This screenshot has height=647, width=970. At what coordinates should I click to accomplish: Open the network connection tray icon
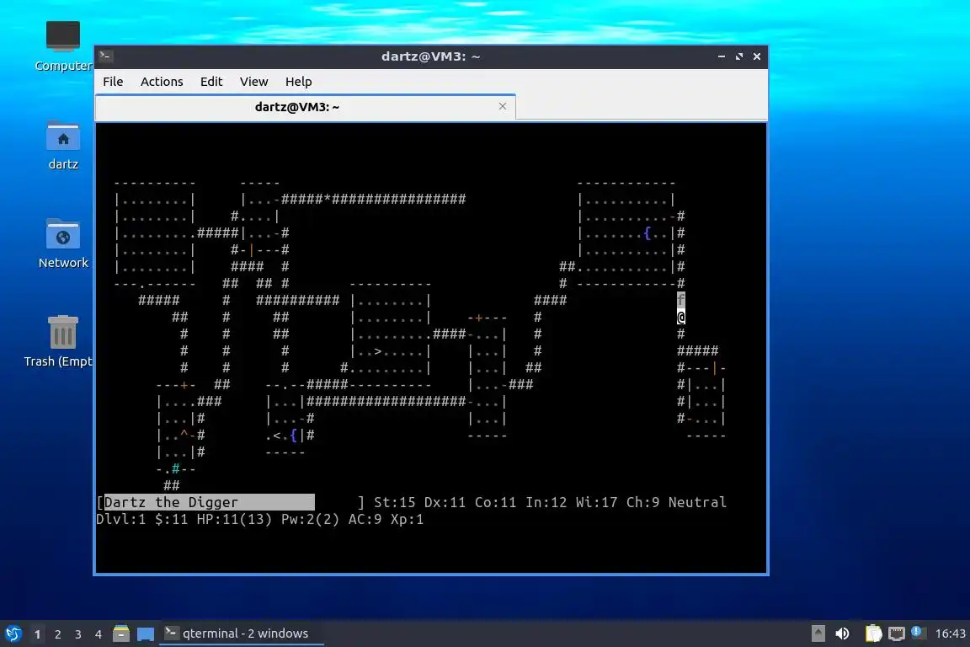pyautogui.click(x=897, y=634)
